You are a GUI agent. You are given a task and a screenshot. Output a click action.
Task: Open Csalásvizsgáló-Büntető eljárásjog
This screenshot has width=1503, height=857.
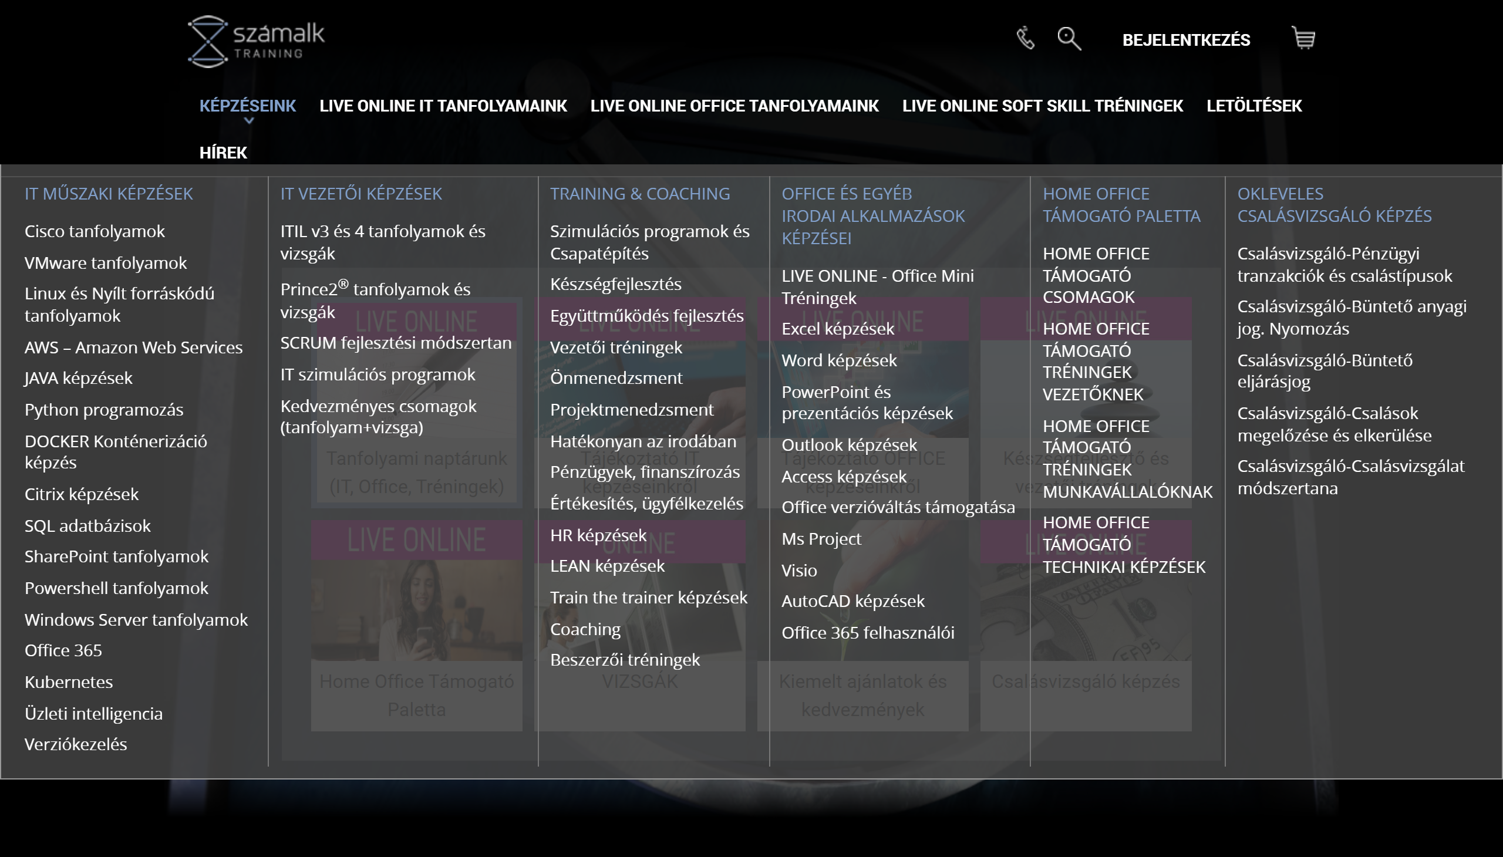[1325, 371]
